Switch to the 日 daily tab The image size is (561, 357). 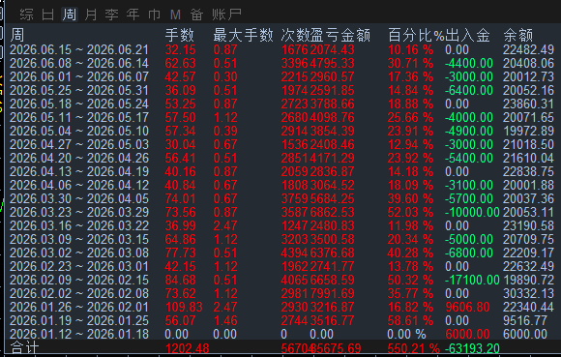[x=48, y=15]
